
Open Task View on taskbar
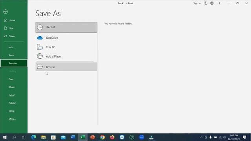(24, 137)
